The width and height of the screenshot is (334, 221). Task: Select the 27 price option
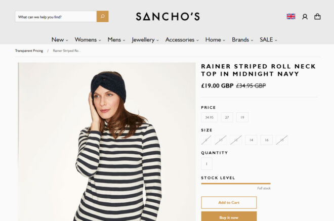tap(227, 117)
